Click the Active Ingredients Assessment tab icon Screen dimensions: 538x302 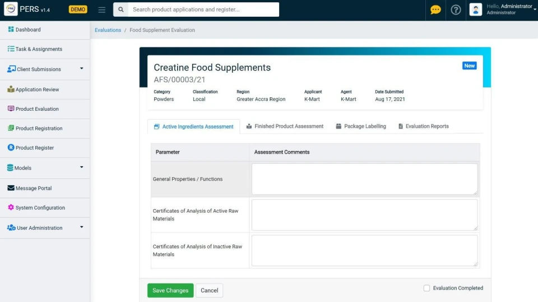[157, 127]
